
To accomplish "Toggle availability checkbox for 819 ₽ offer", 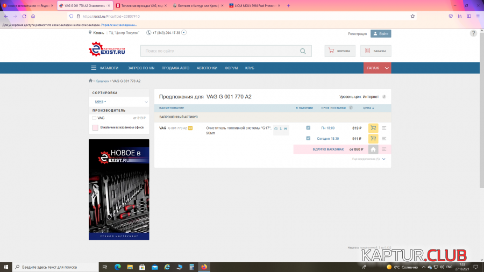I will (308, 128).
